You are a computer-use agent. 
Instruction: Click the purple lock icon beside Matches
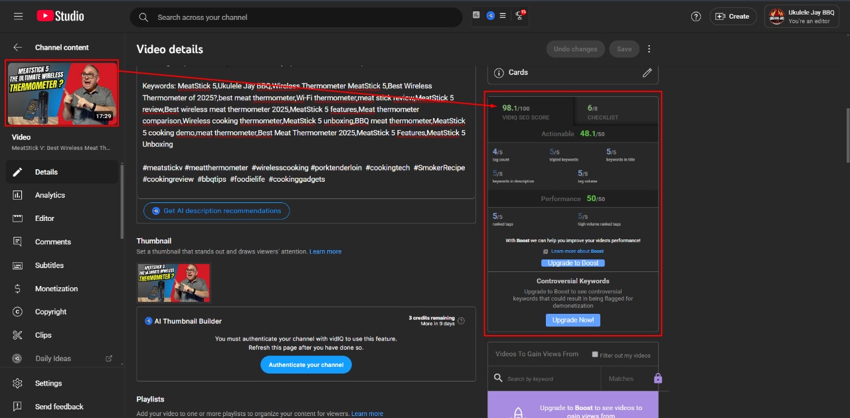(658, 378)
